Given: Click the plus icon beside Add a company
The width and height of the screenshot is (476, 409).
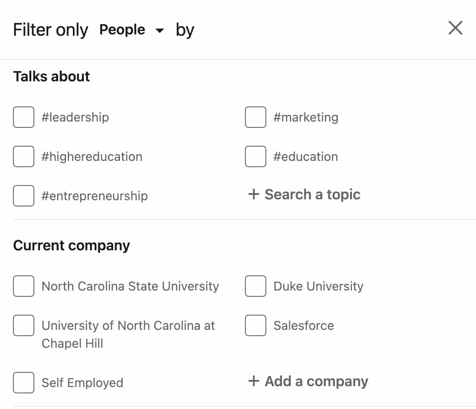Looking at the screenshot, I should coord(253,381).
